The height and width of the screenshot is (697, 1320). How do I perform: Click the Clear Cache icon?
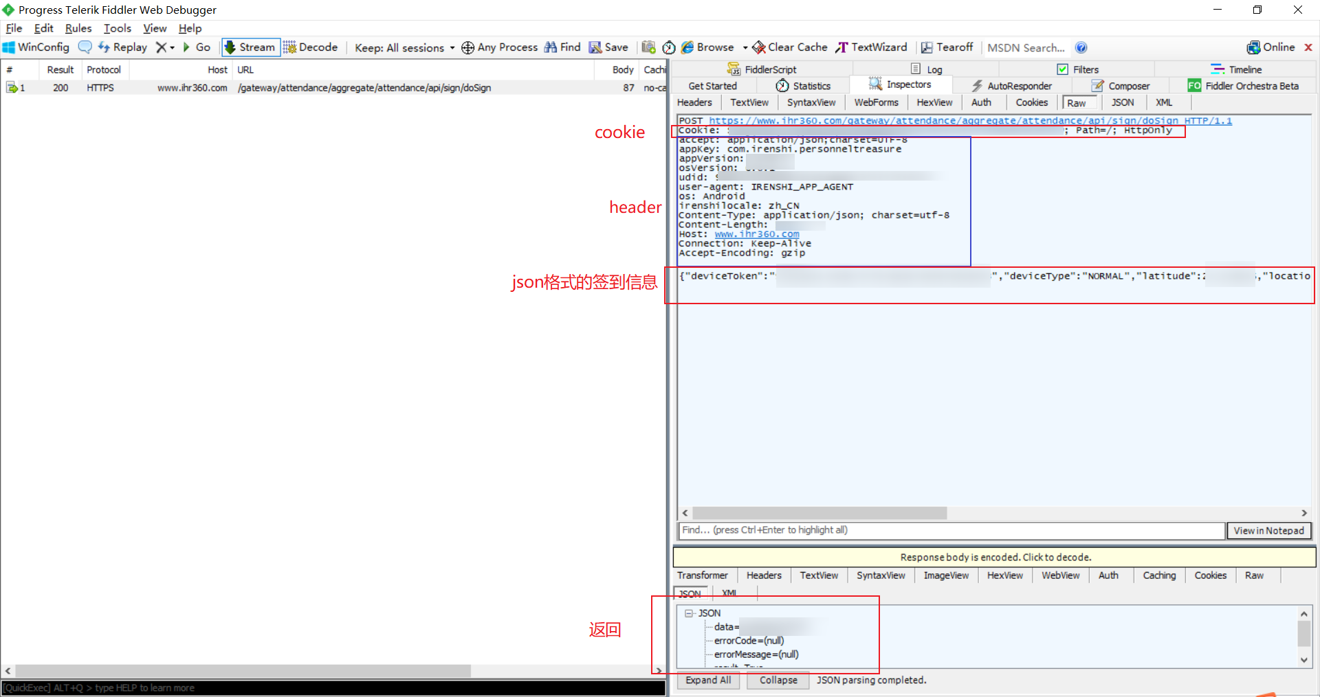click(x=759, y=47)
